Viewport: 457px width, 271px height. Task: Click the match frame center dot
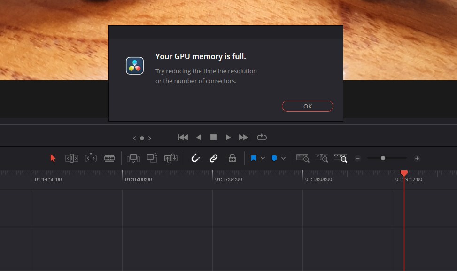pyautogui.click(x=142, y=139)
